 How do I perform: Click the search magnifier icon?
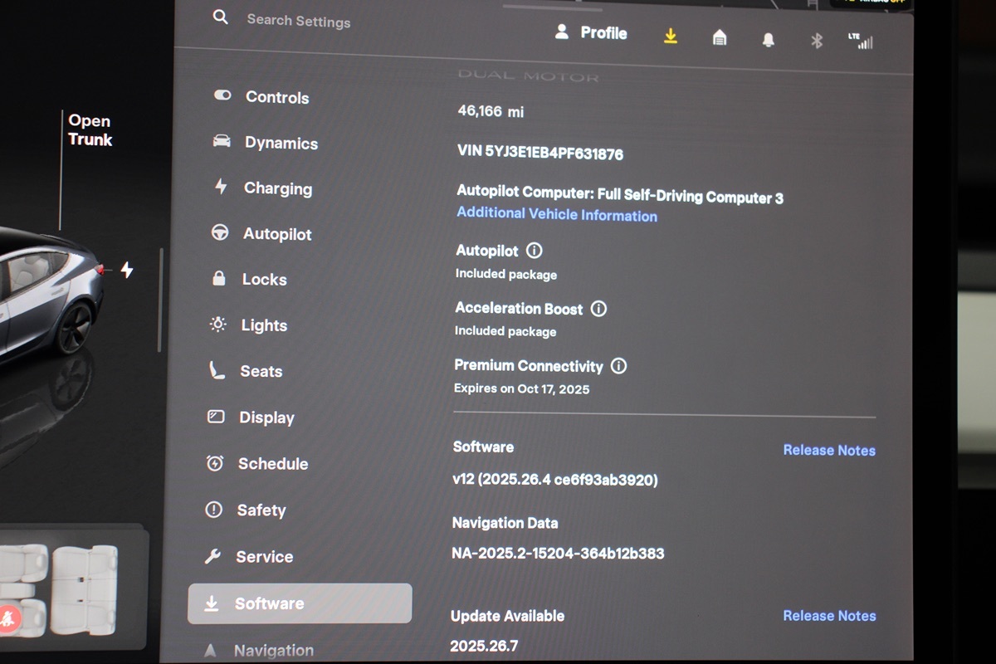[x=220, y=17]
